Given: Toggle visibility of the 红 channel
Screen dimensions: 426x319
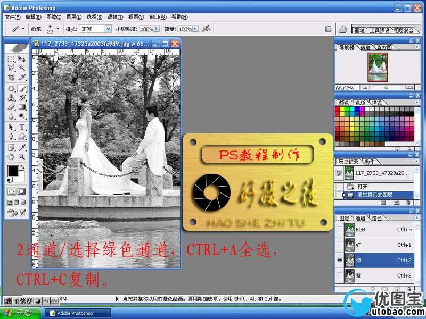Looking at the screenshot, I should 340,245.
